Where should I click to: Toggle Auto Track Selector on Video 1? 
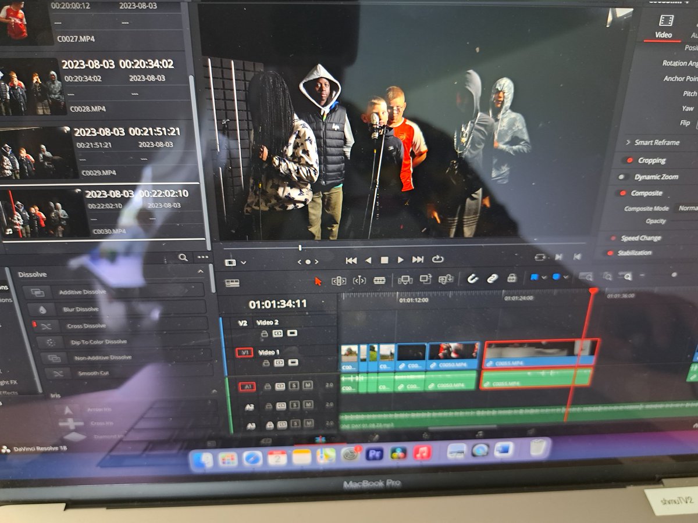279,363
